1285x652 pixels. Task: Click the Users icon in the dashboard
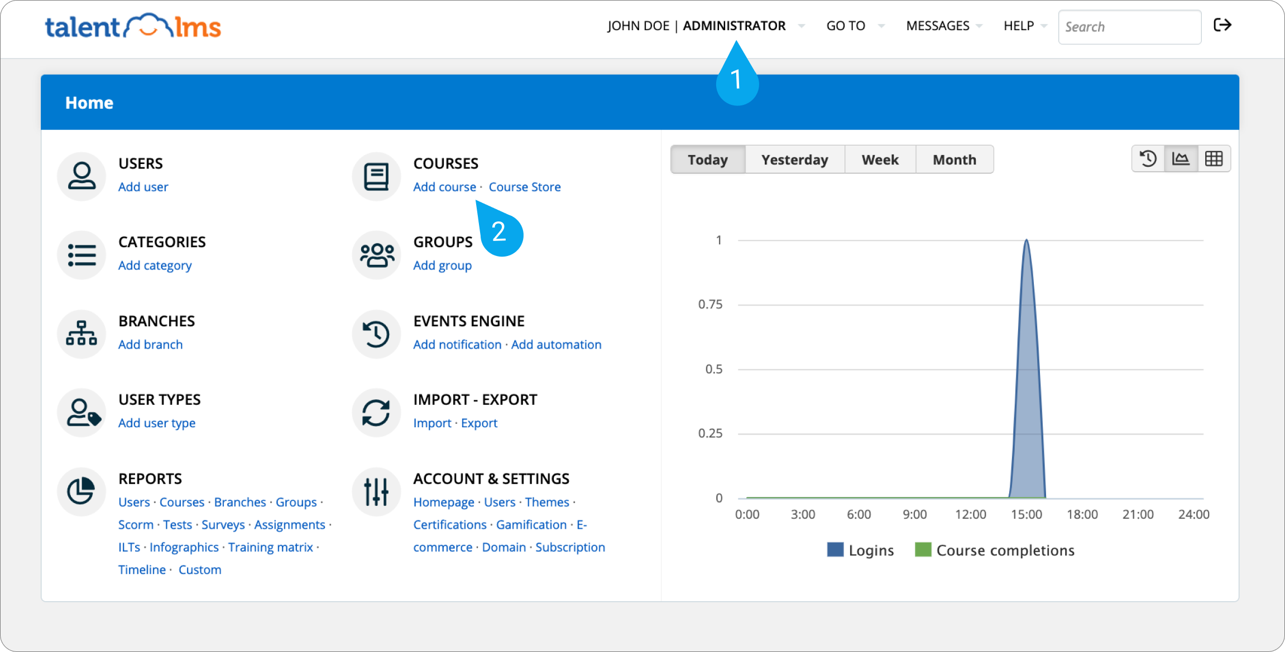pos(81,176)
